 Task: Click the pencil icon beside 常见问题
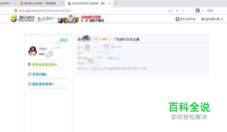click(30, 74)
